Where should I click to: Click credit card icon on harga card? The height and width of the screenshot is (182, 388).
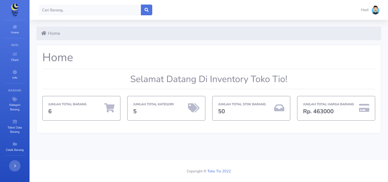point(364,108)
